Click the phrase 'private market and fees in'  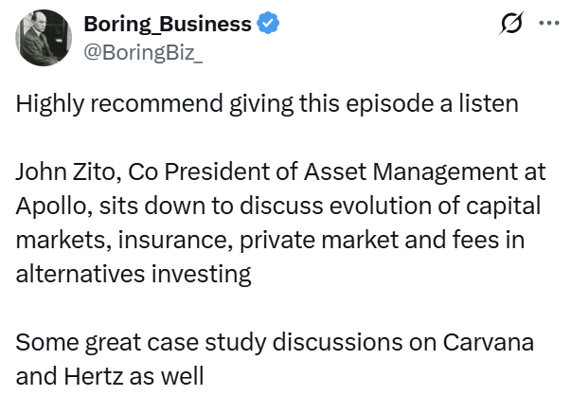point(382,241)
